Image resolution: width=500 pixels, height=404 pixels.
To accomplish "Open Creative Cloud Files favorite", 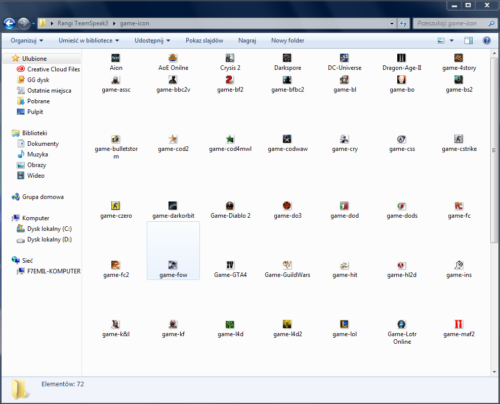I will point(48,69).
